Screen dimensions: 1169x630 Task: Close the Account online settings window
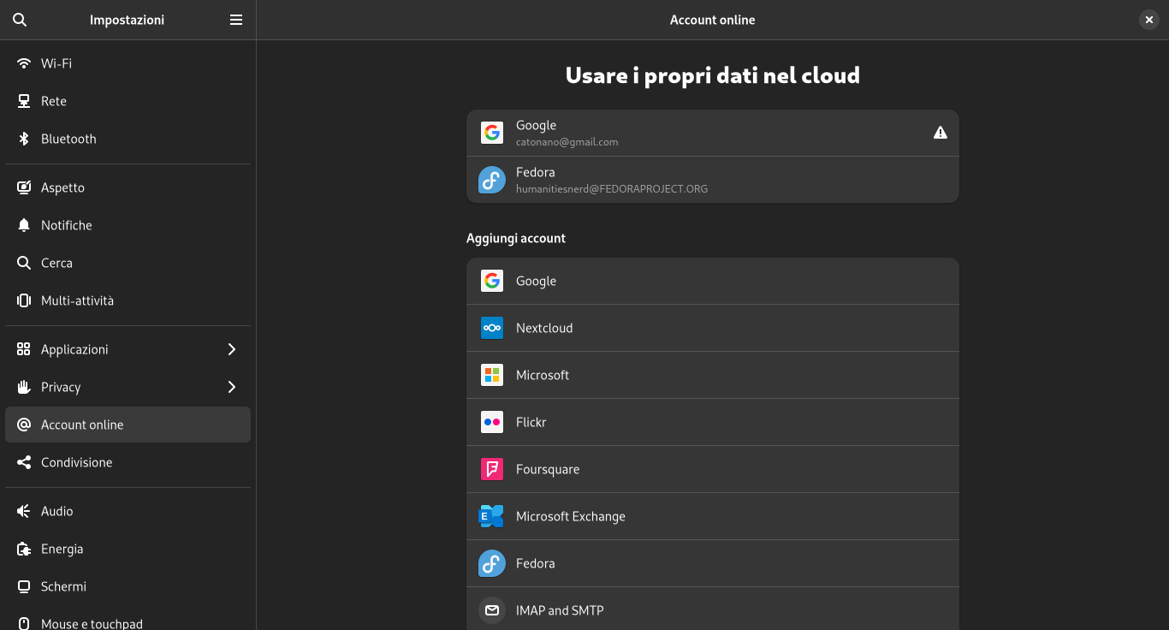[x=1148, y=20]
